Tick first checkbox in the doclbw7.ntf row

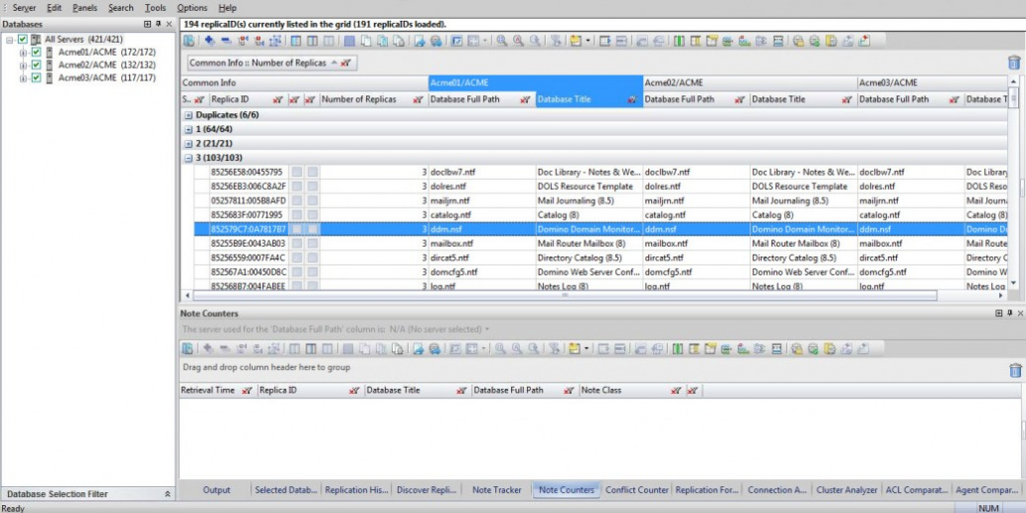pyautogui.click(x=297, y=172)
